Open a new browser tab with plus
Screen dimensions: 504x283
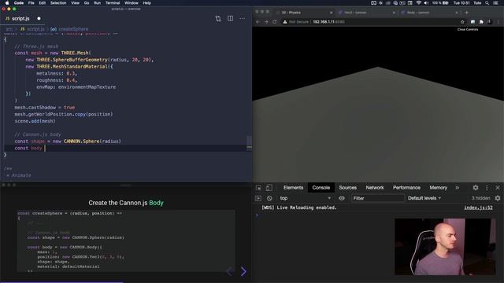click(466, 13)
